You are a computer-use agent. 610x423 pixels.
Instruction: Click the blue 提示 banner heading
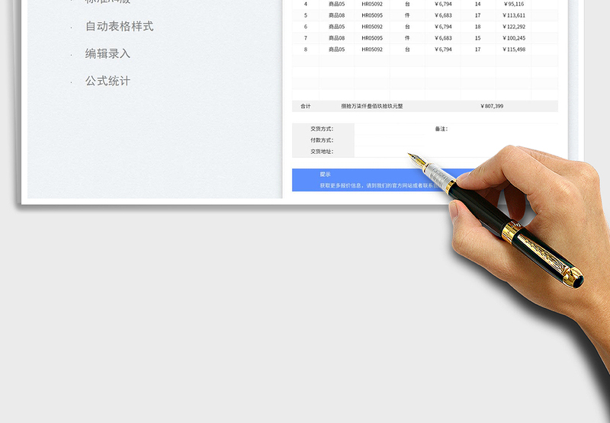pyautogui.click(x=326, y=175)
